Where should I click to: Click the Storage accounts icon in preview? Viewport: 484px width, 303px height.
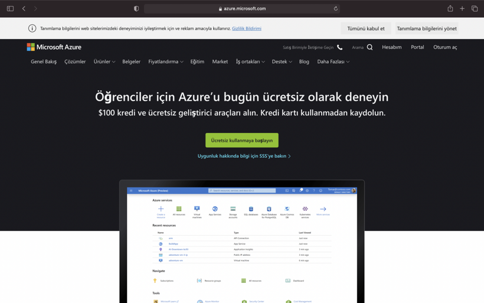coord(233,209)
